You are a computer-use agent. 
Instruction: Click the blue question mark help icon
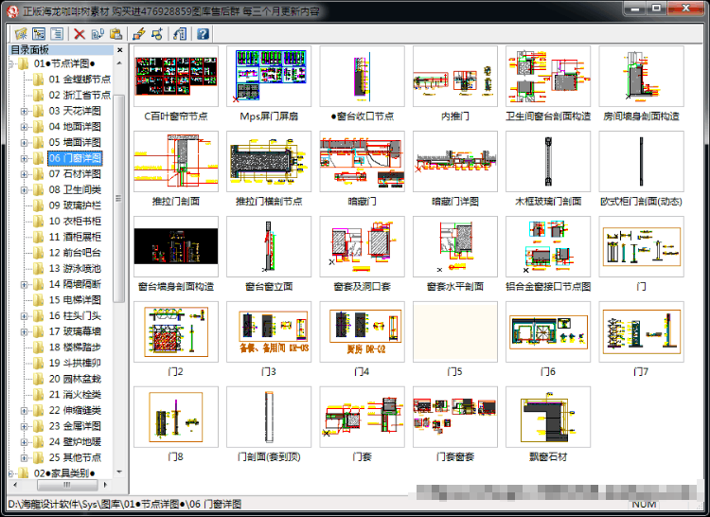pos(203,34)
